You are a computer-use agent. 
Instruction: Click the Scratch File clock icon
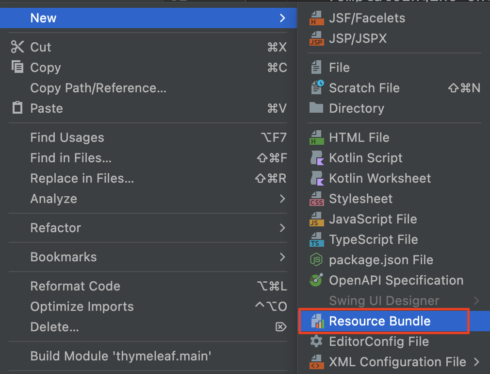pyautogui.click(x=317, y=88)
